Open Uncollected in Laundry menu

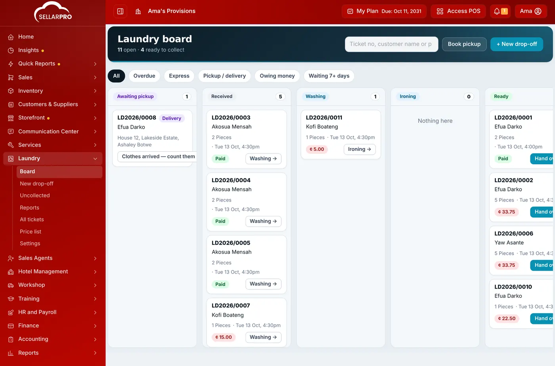point(35,196)
